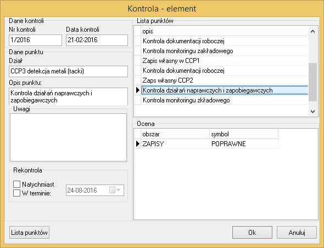Image resolution: width=324 pixels, height=248 pixels.
Task: Tick the W terminie checkbox
Action: coord(16,193)
